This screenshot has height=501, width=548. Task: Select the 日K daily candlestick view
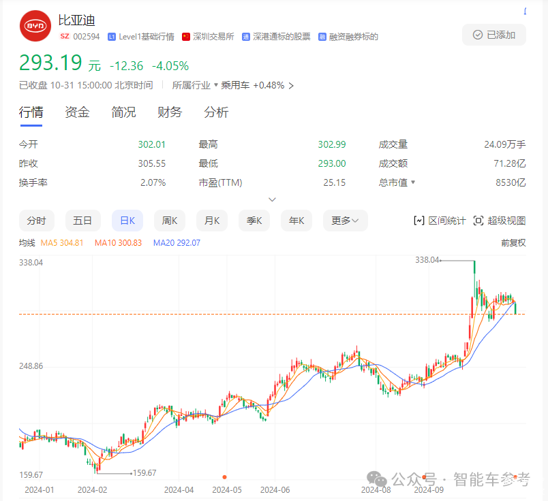[127, 221]
